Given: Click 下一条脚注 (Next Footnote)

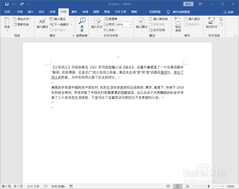Looking at the screenshot, I should click(59, 24).
